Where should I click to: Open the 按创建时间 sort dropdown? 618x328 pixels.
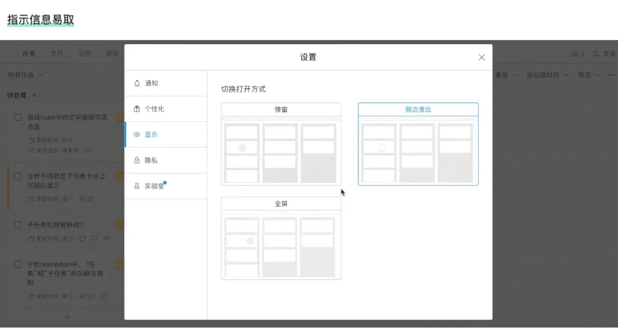click(x=547, y=75)
